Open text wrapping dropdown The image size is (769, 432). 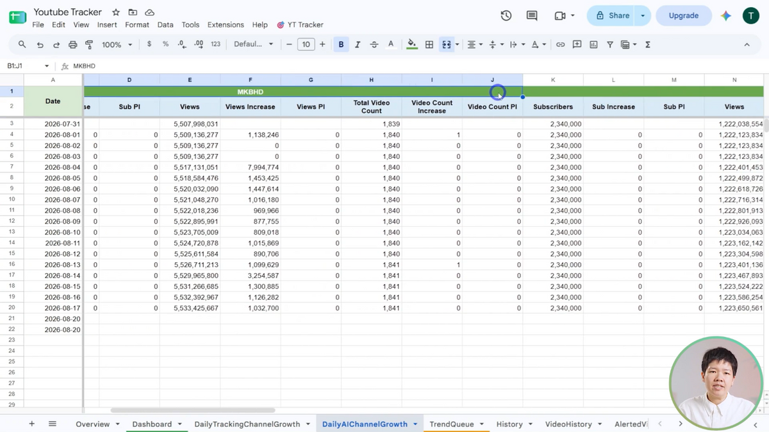[x=517, y=44]
